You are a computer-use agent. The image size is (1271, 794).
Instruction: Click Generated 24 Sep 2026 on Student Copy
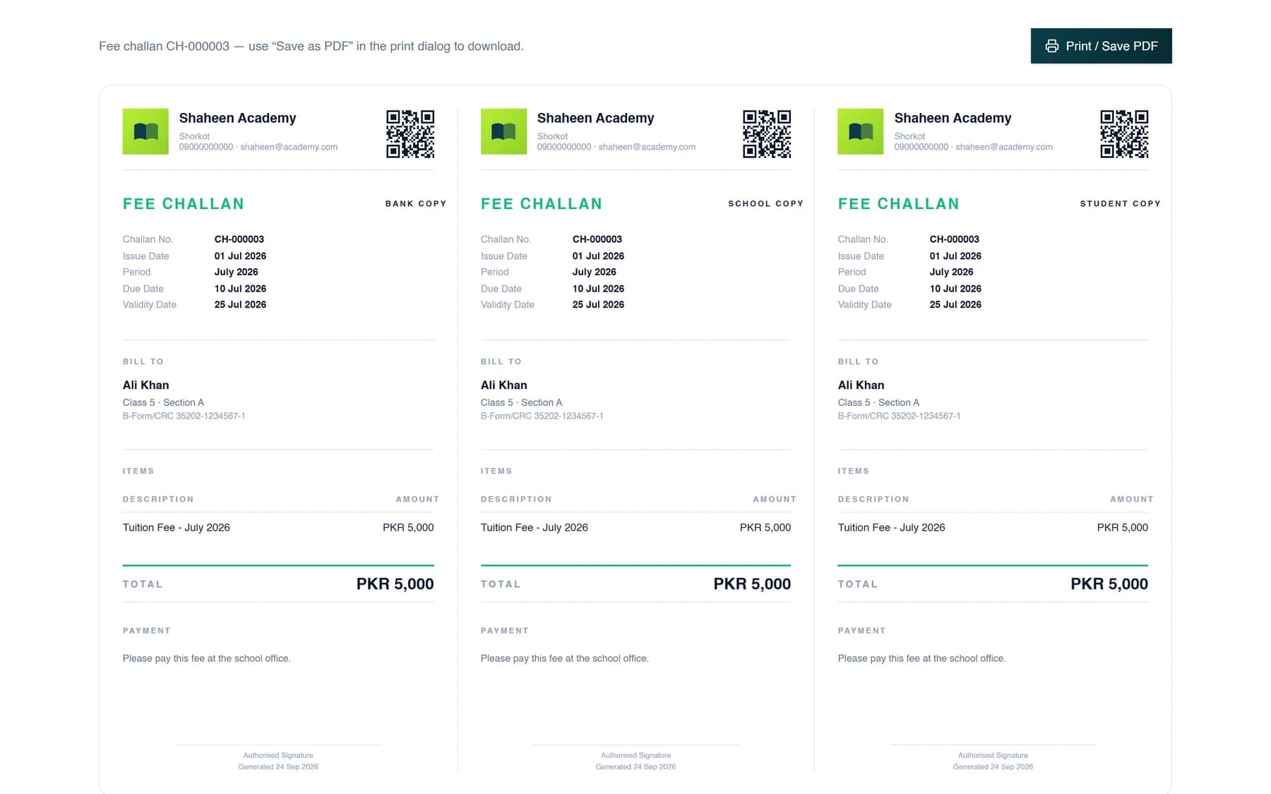click(x=993, y=766)
